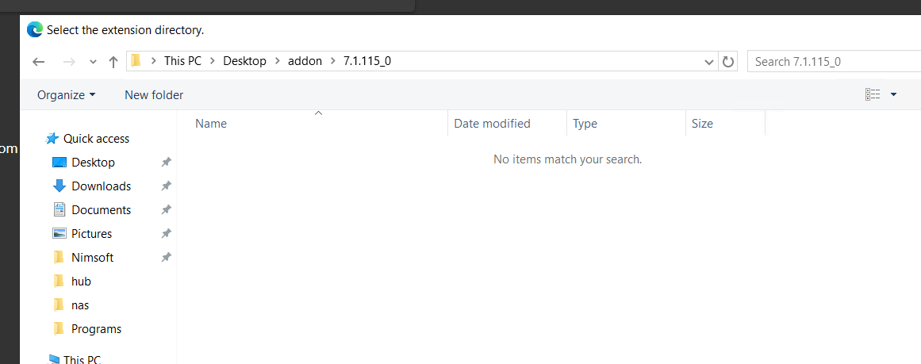Create a New folder
921x364 pixels.
tap(154, 95)
